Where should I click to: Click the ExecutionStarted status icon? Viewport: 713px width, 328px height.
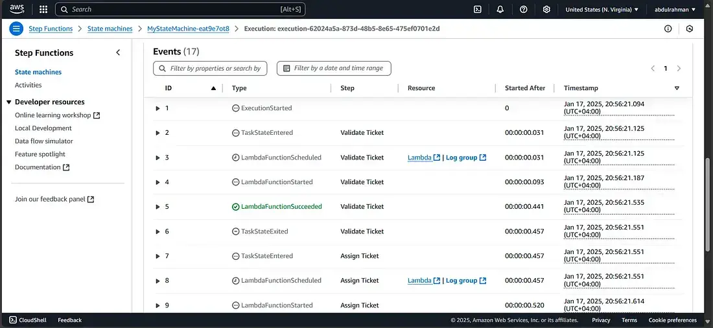[x=235, y=108]
